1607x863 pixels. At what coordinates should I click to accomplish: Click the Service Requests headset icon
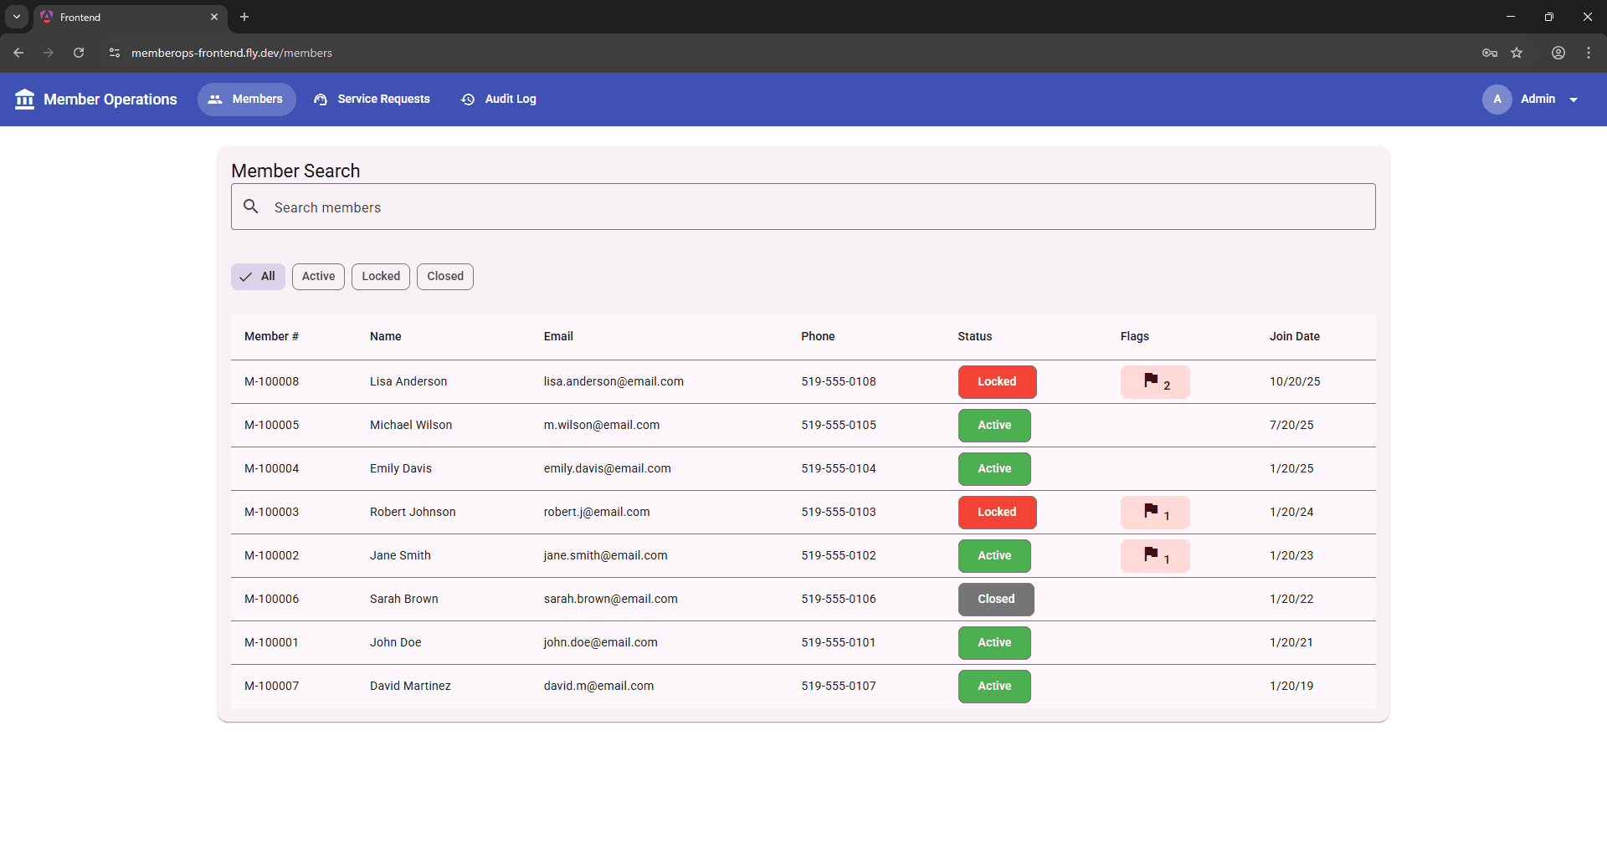click(321, 99)
